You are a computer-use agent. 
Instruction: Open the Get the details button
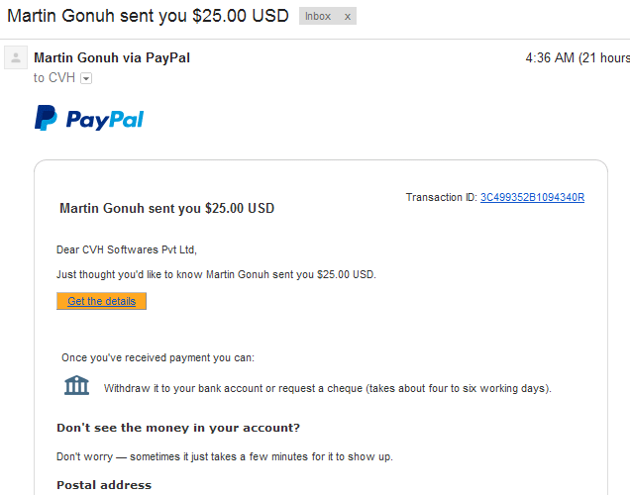pyautogui.click(x=101, y=301)
